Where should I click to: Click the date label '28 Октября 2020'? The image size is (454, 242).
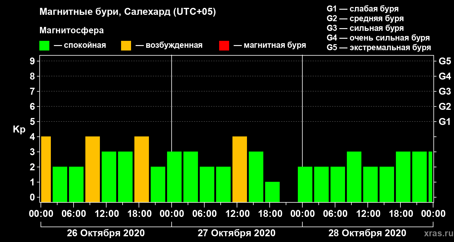click(x=367, y=233)
